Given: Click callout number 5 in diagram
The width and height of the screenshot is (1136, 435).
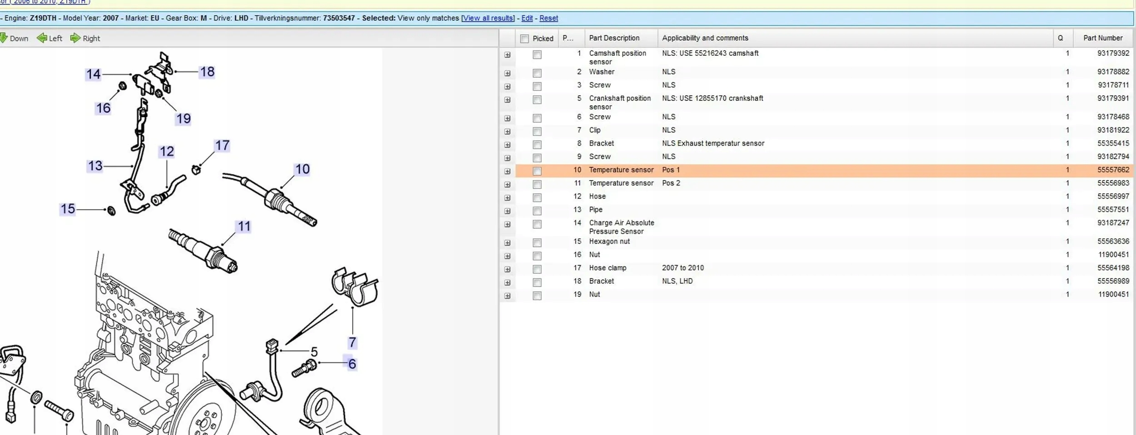Looking at the screenshot, I should click(314, 352).
